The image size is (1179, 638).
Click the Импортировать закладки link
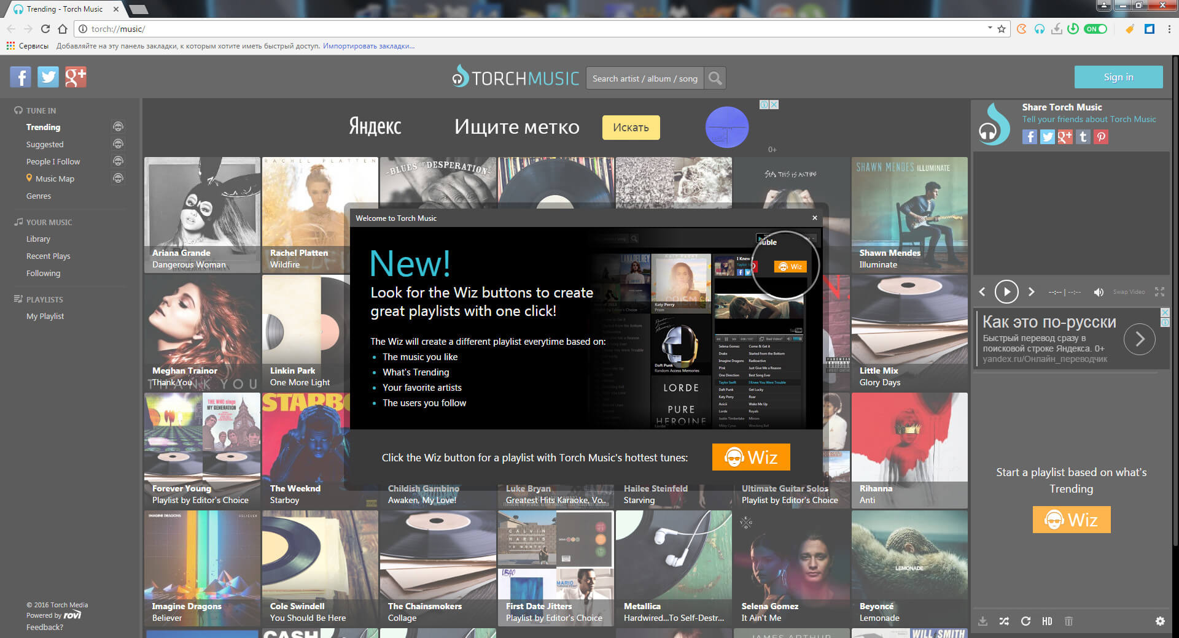click(368, 46)
